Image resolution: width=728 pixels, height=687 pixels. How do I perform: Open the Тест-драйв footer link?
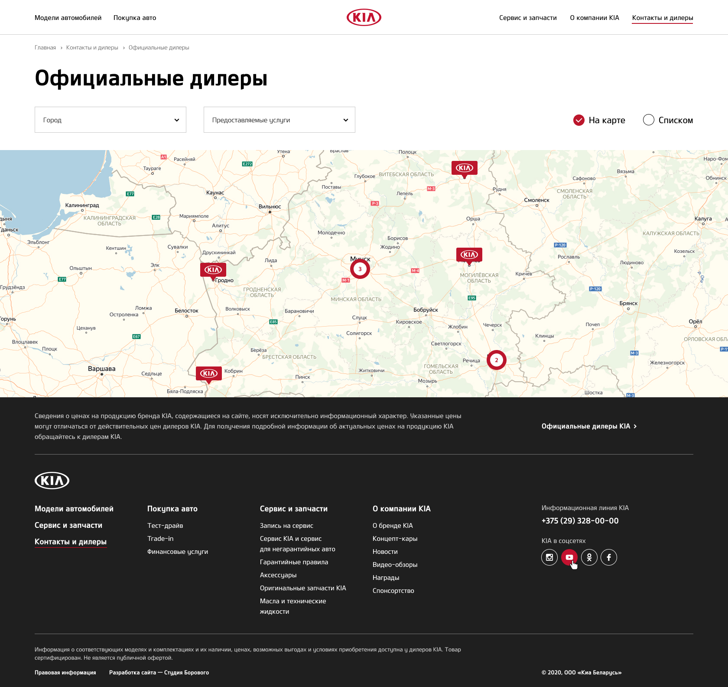165,526
